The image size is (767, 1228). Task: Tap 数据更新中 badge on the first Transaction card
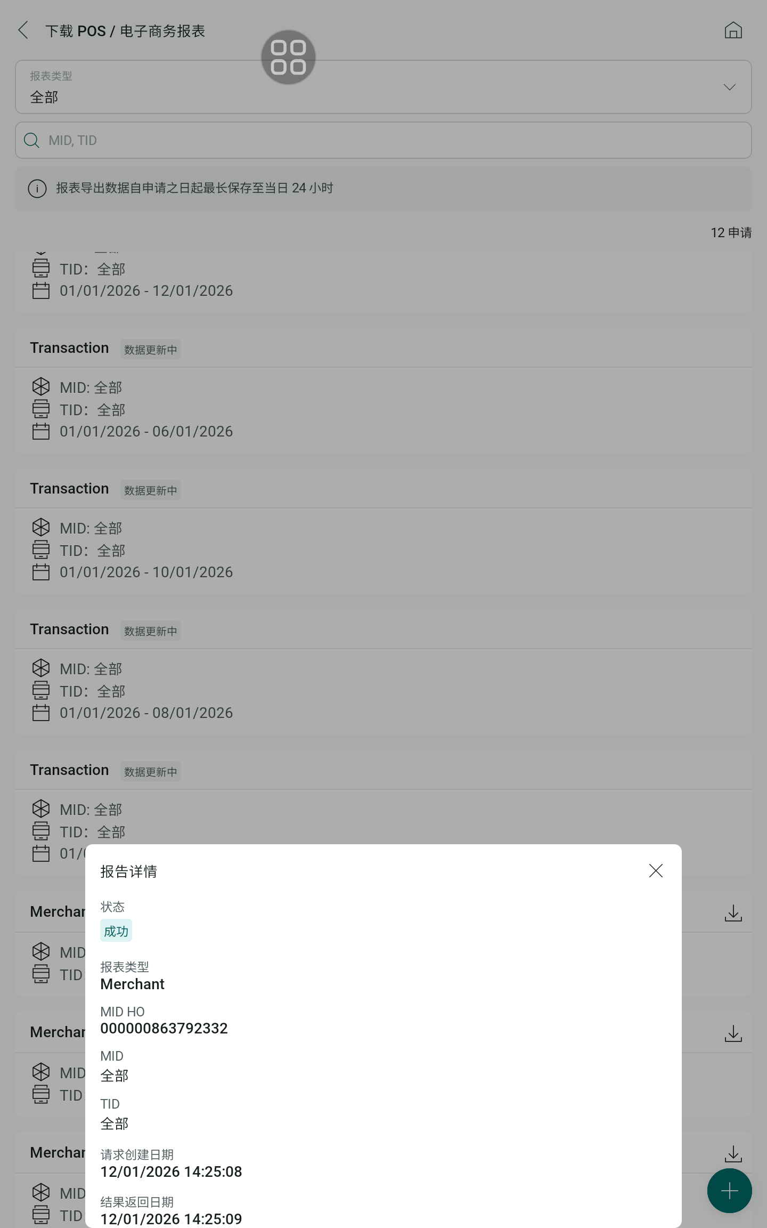[x=150, y=350]
